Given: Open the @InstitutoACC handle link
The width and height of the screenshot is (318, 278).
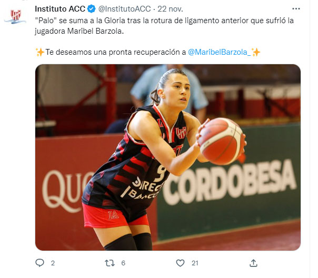Looking at the screenshot, I should (x=125, y=9).
